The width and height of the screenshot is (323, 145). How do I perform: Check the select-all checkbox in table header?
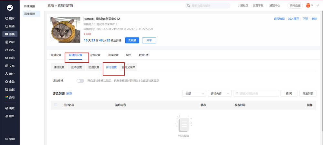point(56,105)
